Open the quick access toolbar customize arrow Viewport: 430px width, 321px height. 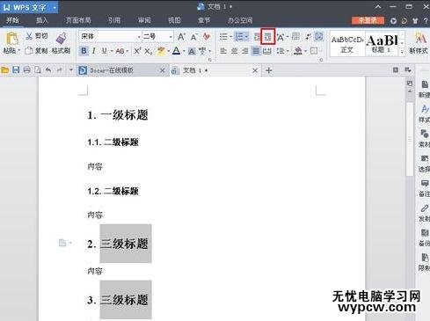point(71,70)
